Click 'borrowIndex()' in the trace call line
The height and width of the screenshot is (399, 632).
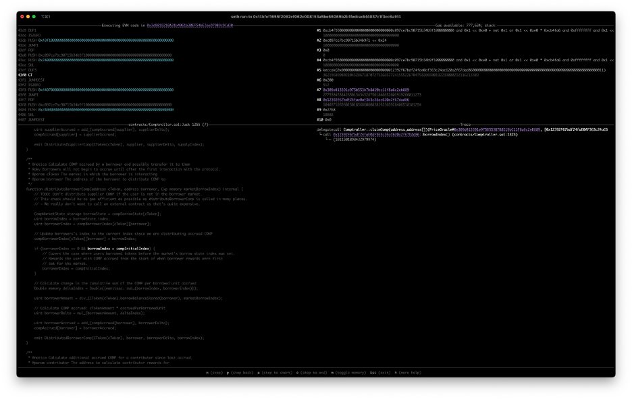tap(436, 134)
